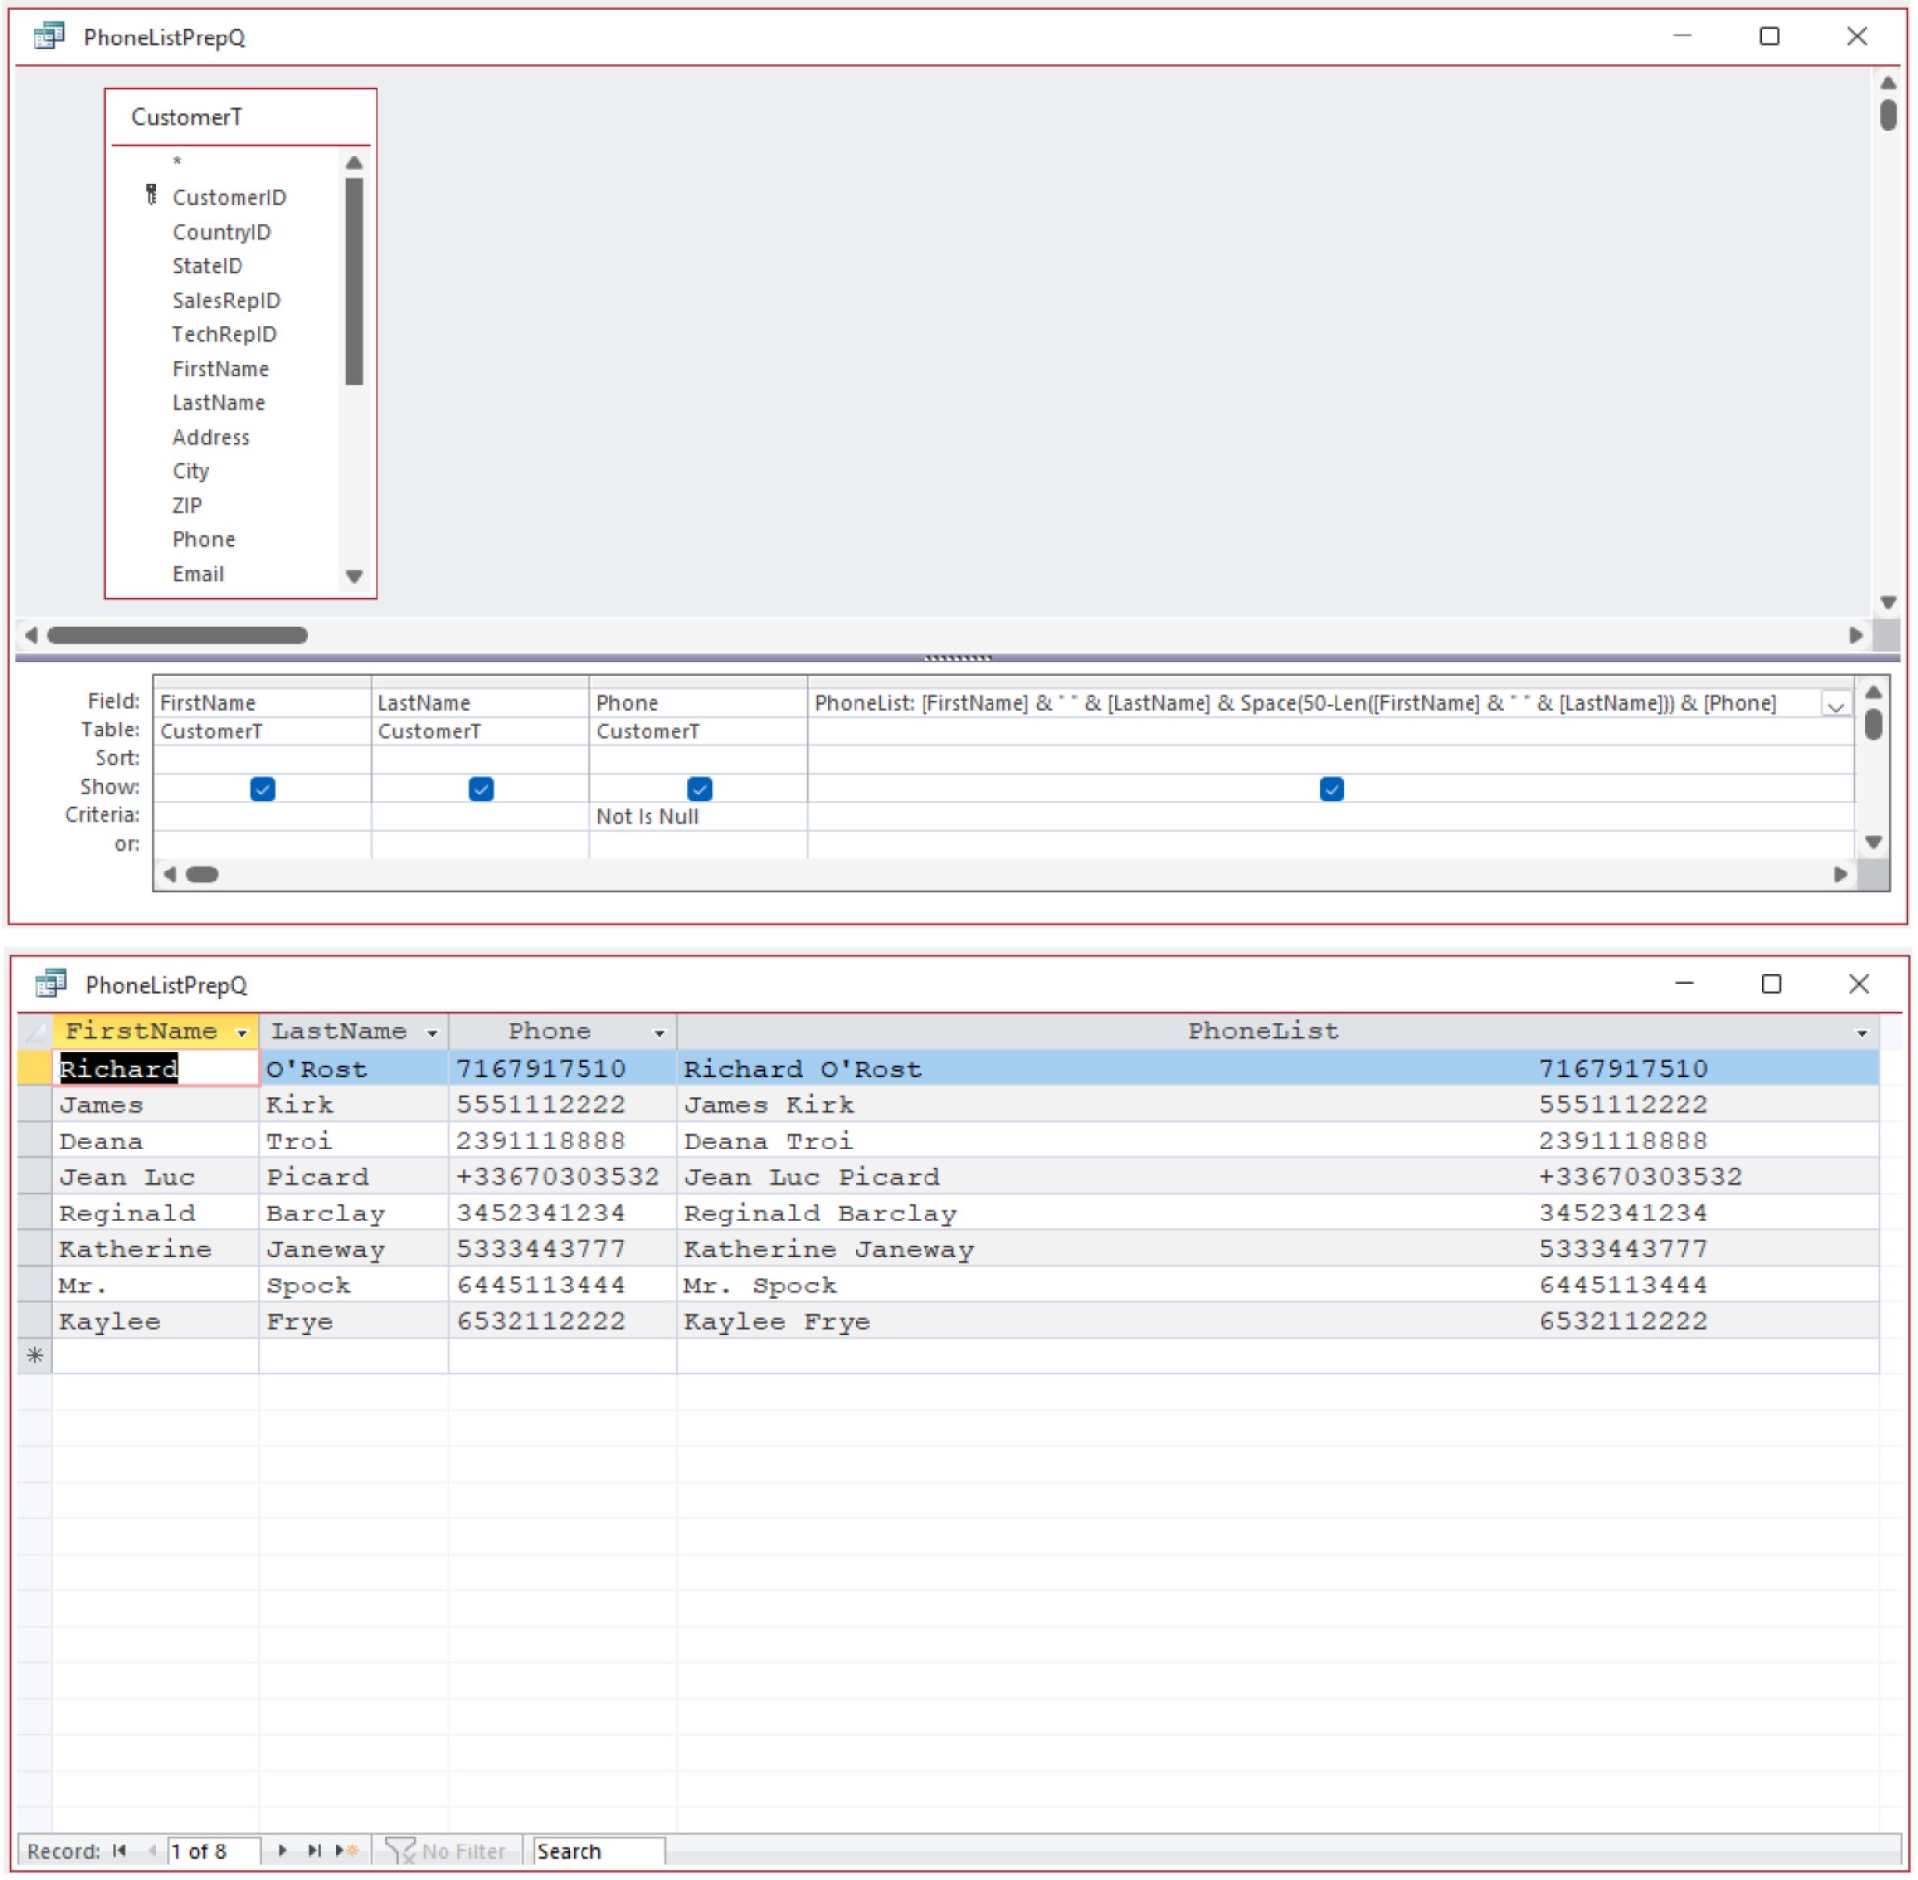
Task: Open the PhoneList column filter dropdown
Action: tap(1863, 1033)
